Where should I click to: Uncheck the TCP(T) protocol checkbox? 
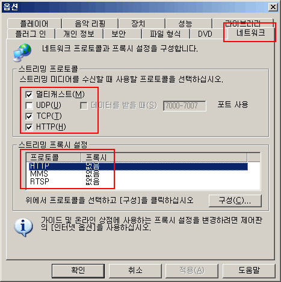[x=29, y=116]
